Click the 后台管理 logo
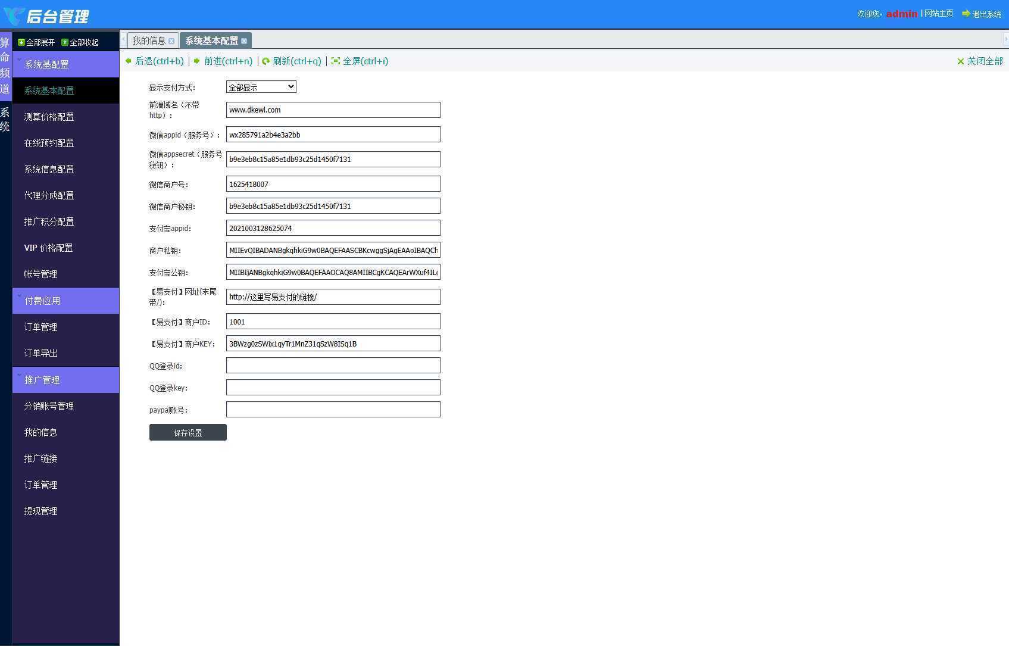 (46, 15)
